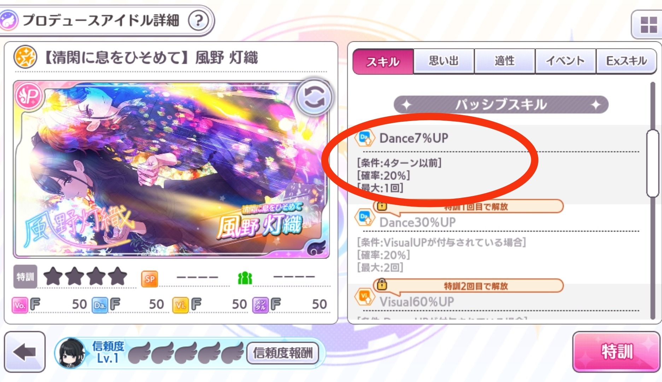The height and width of the screenshot is (382, 662).
Task: Tap the 風野 灯織 card illustration
Action: point(171,169)
